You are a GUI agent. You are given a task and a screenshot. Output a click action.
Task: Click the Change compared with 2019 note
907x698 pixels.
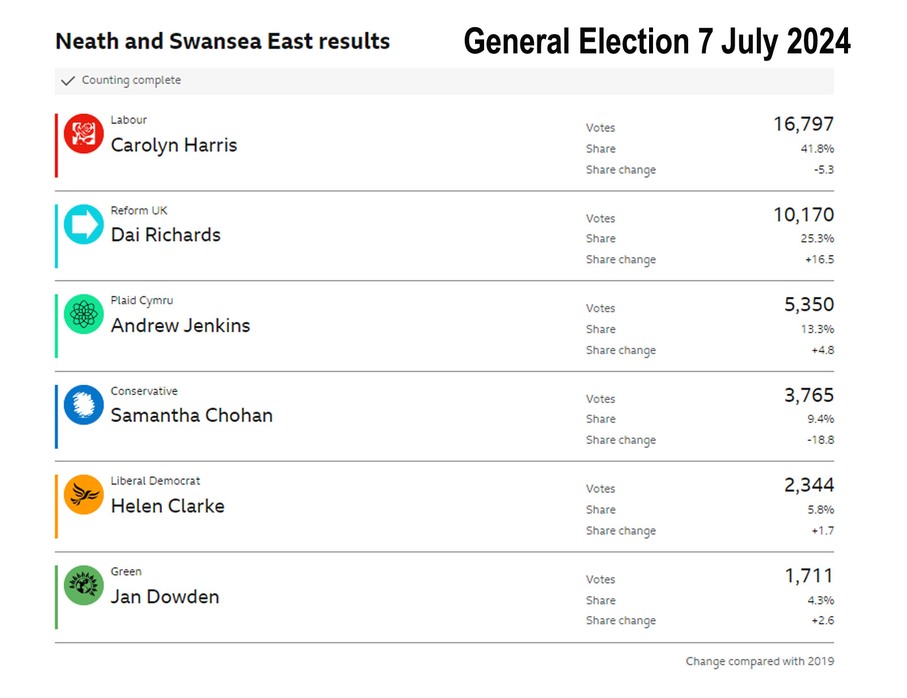pyautogui.click(x=760, y=661)
